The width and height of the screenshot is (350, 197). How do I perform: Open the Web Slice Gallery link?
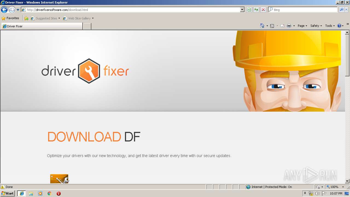click(x=77, y=18)
